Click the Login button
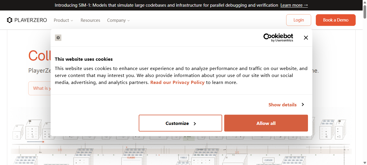367x165 pixels. pyautogui.click(x=299, y=20)
